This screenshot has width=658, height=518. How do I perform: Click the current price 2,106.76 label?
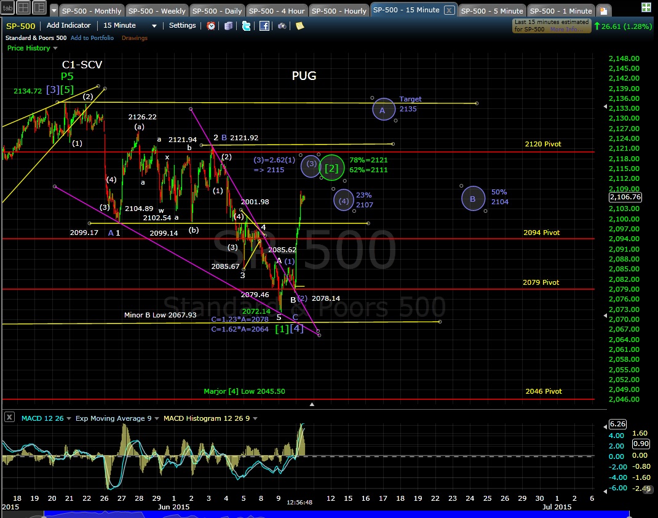click(x=625, y=197)
